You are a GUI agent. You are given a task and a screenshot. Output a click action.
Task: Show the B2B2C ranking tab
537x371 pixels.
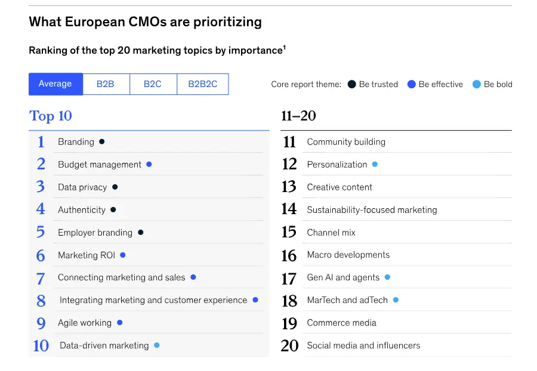203,84
